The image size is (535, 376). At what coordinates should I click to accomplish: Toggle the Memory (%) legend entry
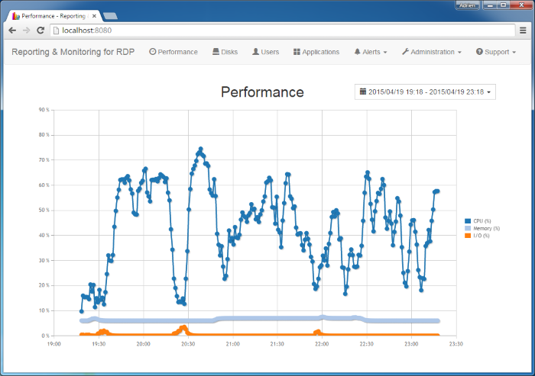486,228
